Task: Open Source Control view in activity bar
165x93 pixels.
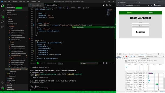Action: click(2, 16)
